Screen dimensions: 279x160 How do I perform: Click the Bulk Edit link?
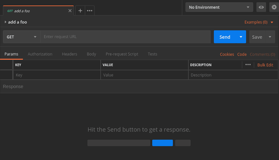[x=265, y=65]
